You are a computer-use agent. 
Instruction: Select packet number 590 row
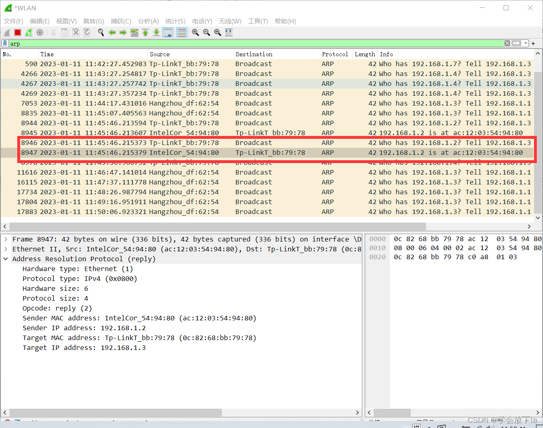pyautogui.click(x=267, y=64)
